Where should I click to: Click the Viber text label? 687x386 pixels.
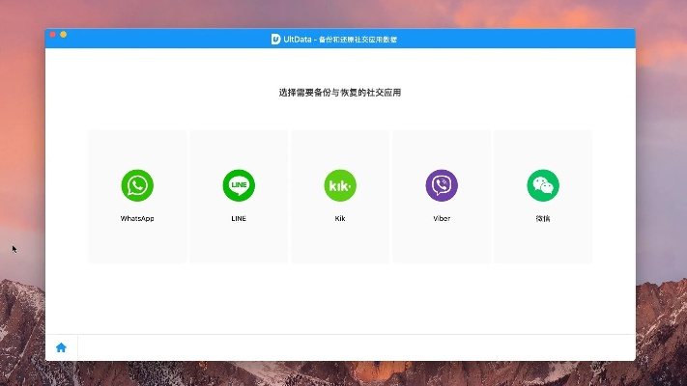click(x=442, y=218)
